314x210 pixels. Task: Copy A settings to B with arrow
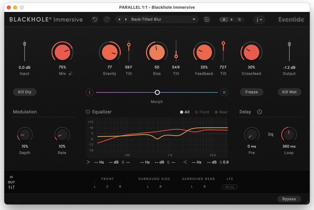(232, 20)
